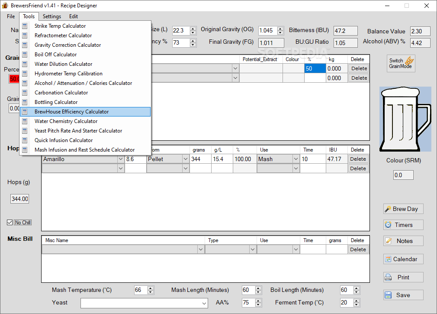Click the Final Gravity 1.011 field
Screen dimensions: 437x314
click(x=271, y=43)
